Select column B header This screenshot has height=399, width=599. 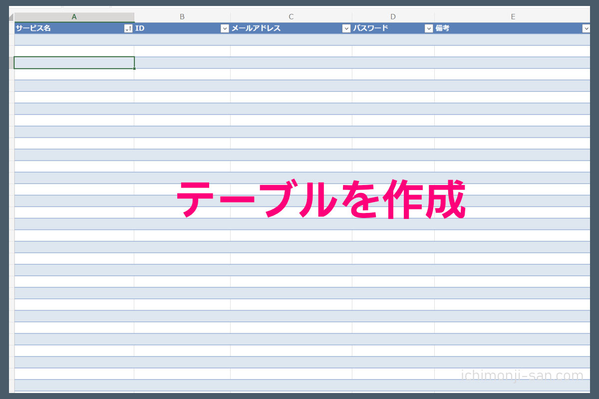coord(182,17)
